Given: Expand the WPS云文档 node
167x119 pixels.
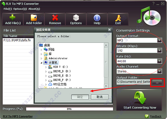Looking at the screenshot, I should tap(46, 85).
